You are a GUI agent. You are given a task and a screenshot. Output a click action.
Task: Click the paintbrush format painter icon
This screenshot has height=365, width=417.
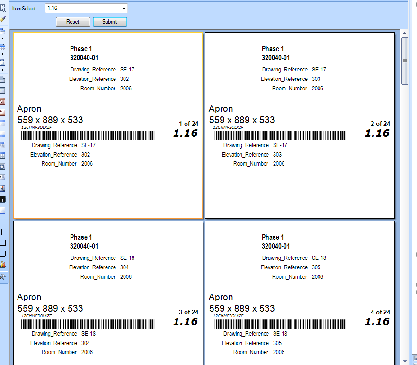[x=3, y=19]
